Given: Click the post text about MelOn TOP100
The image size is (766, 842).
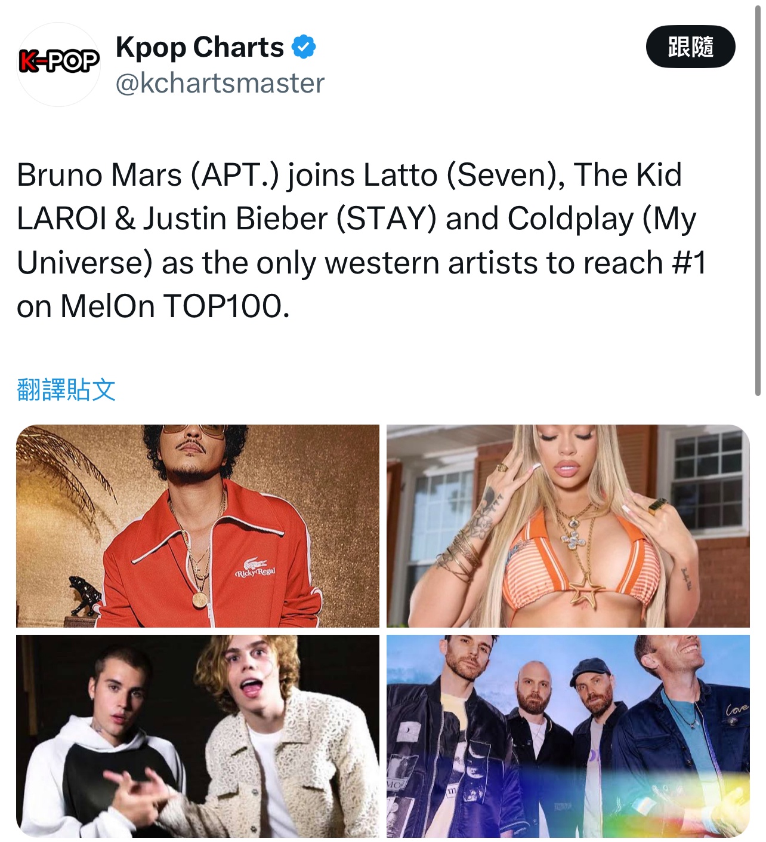Looking at the screenshot, I should pos(362,241).
